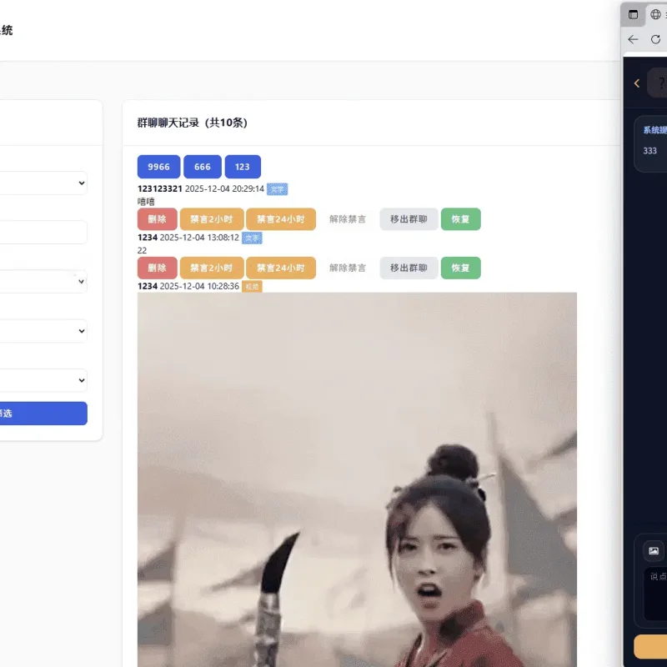The width and height of the screenshot is (667, 667).
Task: Click the orange send button in the chat window
Action: [650, 647]
